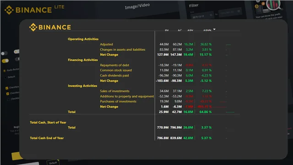Select the 'Purchases of investments' row label
The height and width of the screenshot is (165, 293).
point(118,101)
